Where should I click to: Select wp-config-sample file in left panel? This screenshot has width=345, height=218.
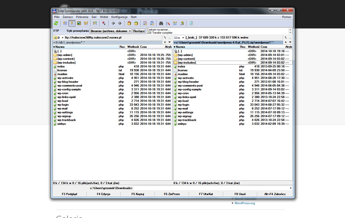point(112,89)
